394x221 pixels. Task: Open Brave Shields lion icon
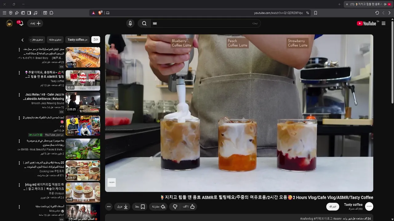[100, 13]
